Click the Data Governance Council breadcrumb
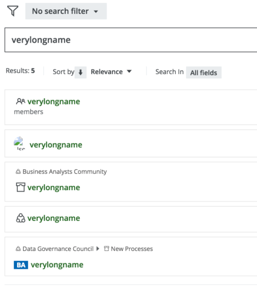Viewport: 257px width, 302px height. (58, 249)
